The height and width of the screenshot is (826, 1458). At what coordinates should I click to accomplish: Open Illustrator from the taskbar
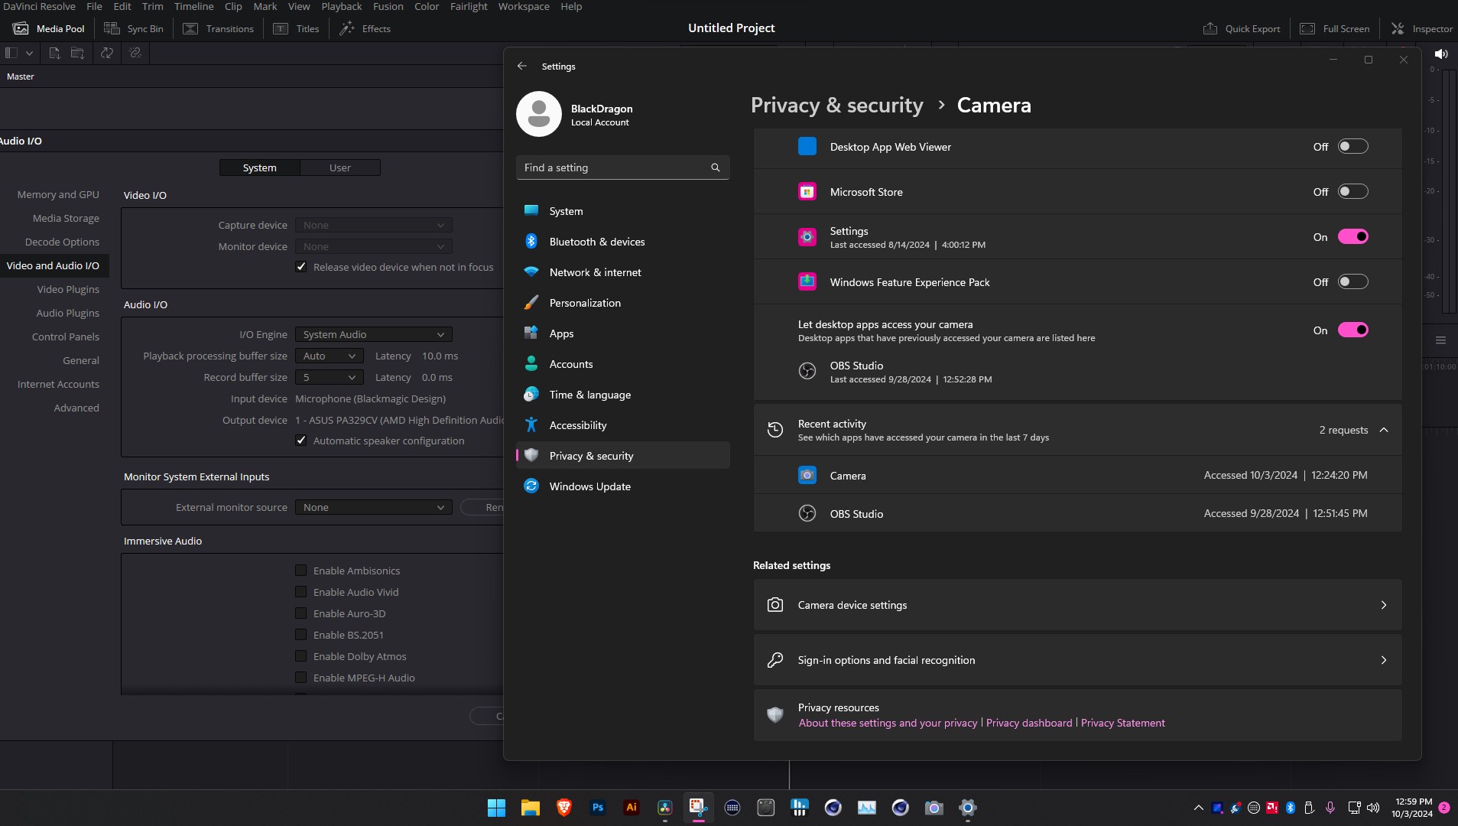(x=632, y=808)
